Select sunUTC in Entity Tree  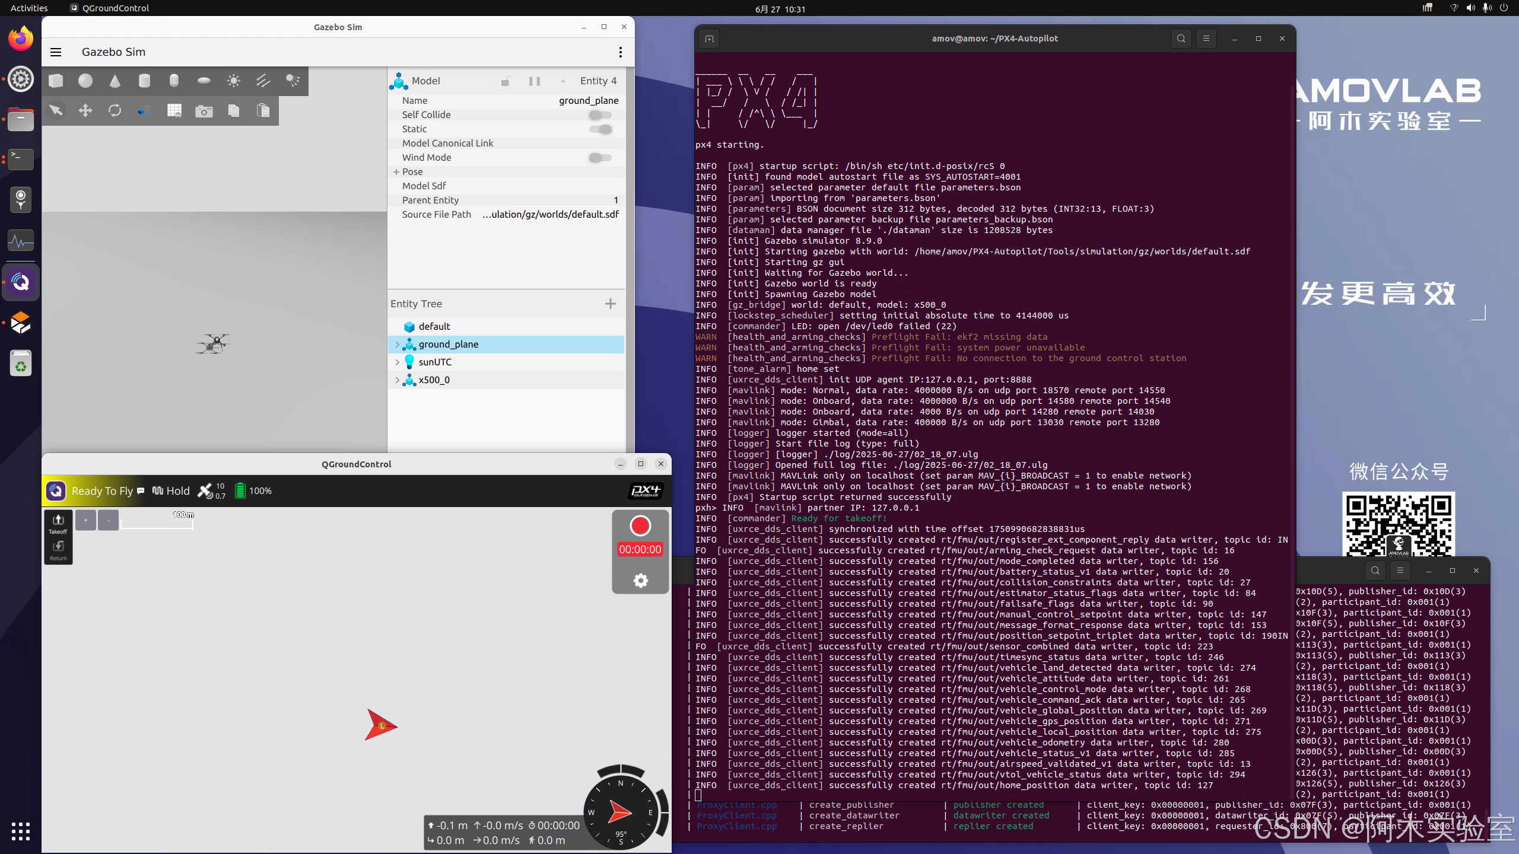pyautogui.click(x=435, y=362)
